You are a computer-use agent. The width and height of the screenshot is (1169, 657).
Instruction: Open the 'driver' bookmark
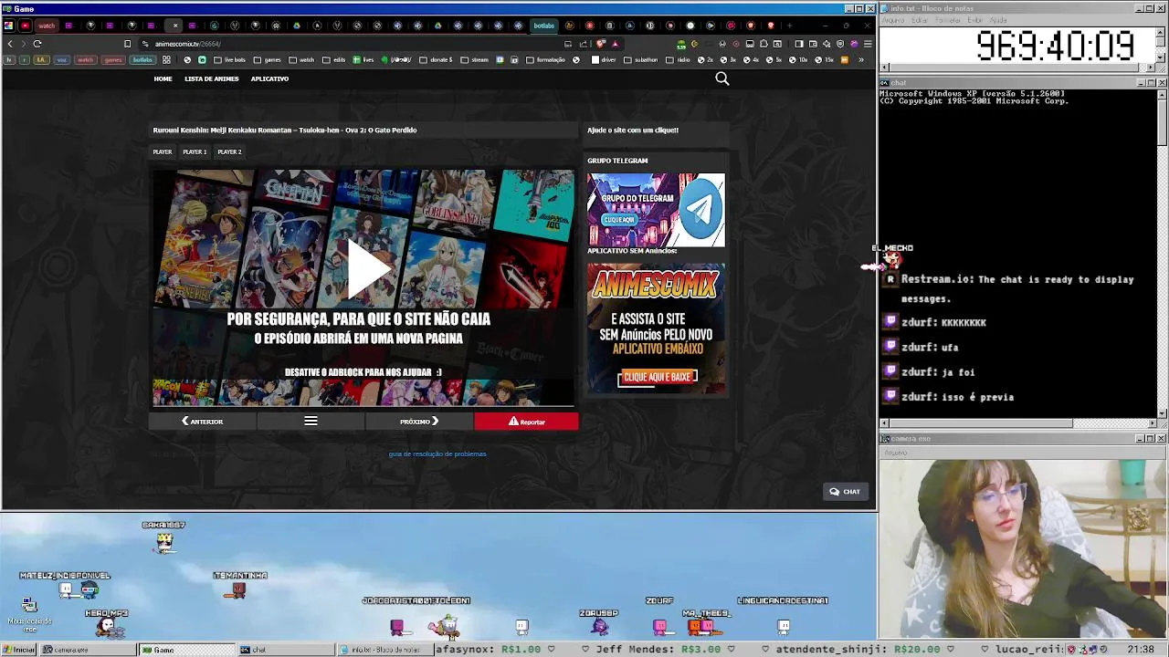(604, 60)
